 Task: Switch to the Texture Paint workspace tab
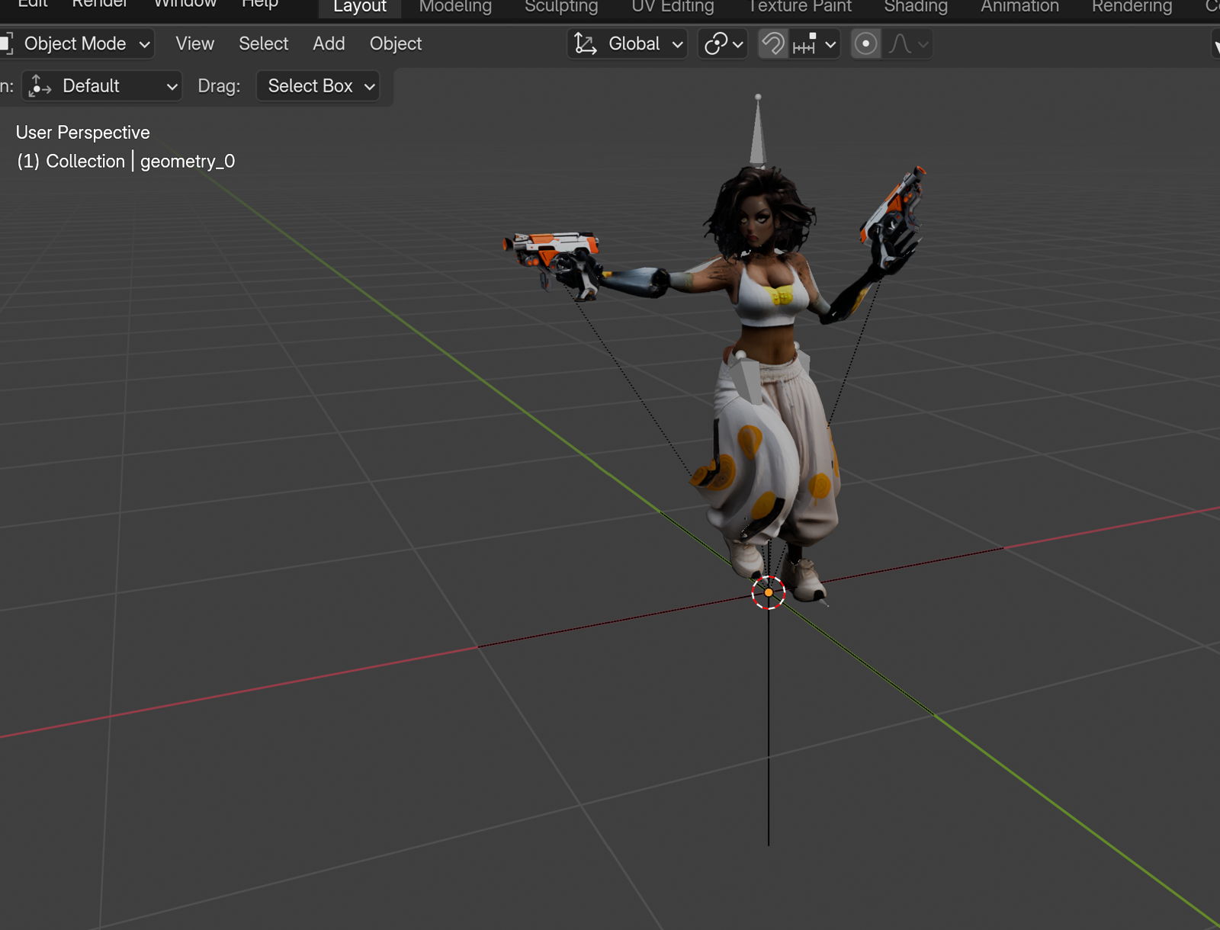coord(799,7)
